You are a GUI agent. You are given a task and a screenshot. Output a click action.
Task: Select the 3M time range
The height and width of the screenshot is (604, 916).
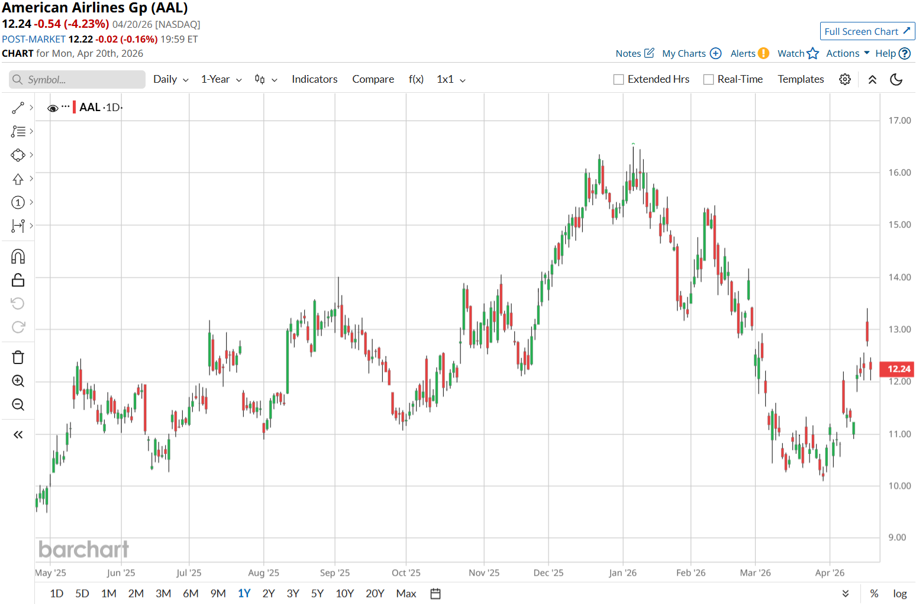163,593
